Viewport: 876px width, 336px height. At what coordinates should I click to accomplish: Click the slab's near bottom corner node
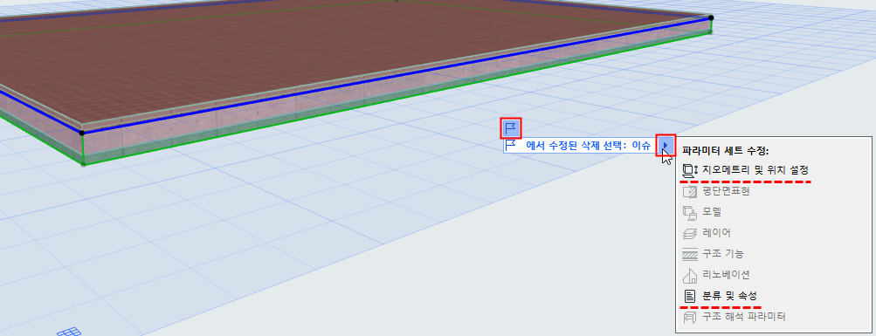tap(83, 164)
